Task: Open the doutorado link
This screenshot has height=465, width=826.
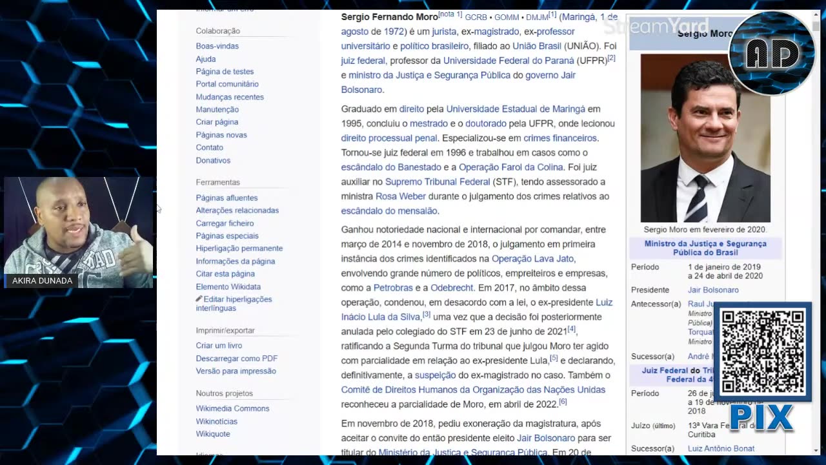Action: coord(486,124)
